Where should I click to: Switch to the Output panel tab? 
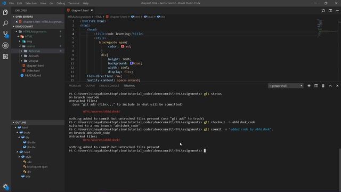pyautogui.click(x=90, y=86)
